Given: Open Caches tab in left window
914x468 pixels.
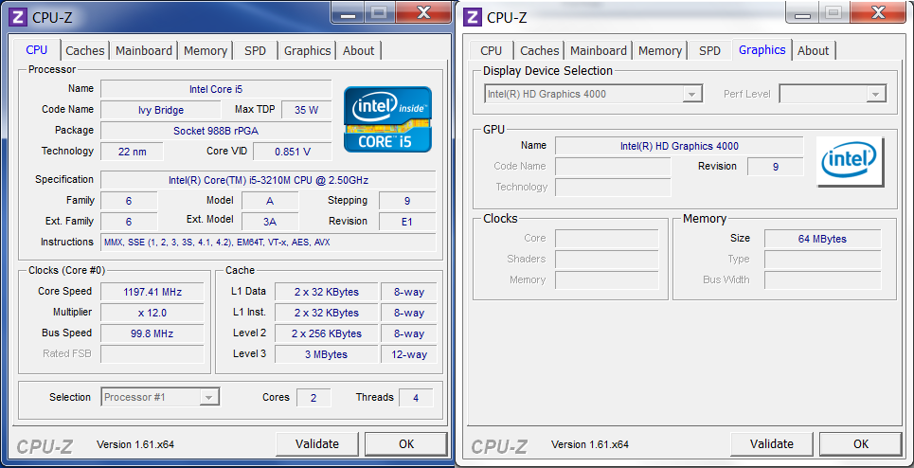Looking at the screenshot, I should click(x=85, y=51).
